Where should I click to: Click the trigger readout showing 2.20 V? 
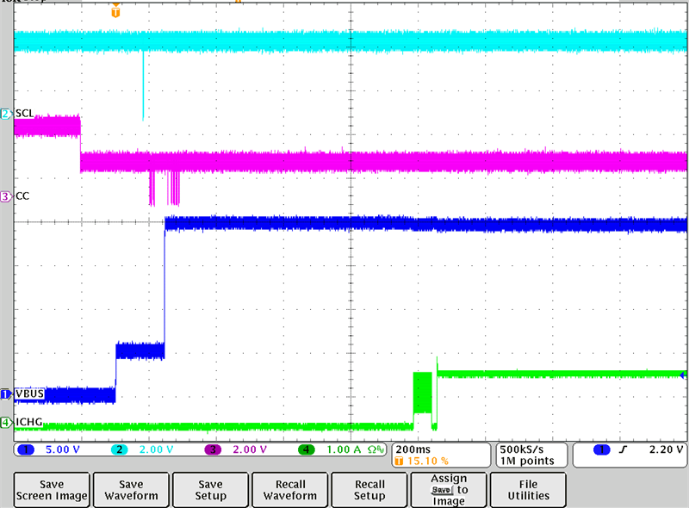click(639, 449)
